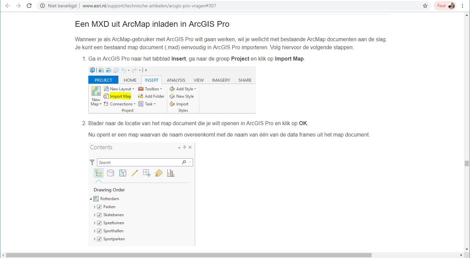Expand the Parken layer triangle
The height and width of the screenshot is (258, 470).
pyautogui.click(x=95, y=207)
